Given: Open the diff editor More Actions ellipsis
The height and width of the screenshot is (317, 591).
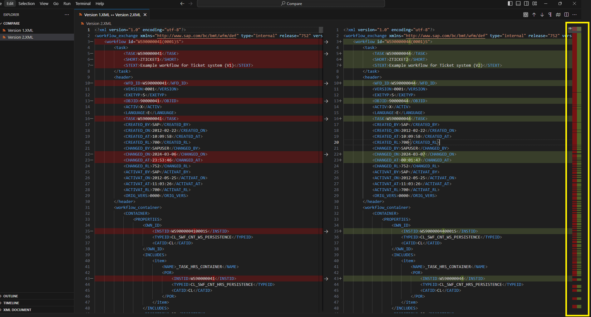Looking at the screenshot, I should click(574, 15).
